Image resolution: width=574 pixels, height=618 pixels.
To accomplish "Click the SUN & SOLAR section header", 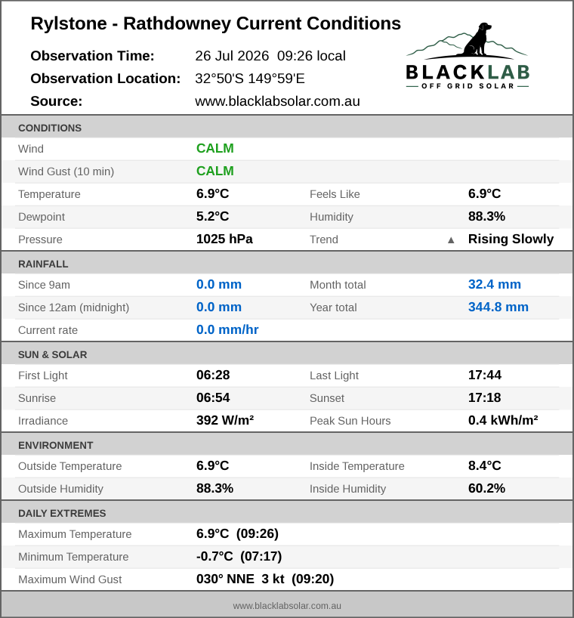I will click(287, 354).
